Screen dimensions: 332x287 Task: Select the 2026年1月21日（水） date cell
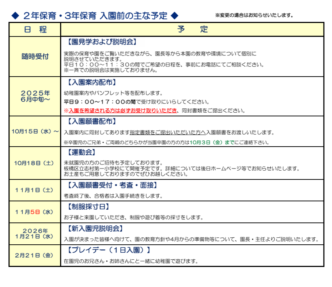(x=35, y=233)
